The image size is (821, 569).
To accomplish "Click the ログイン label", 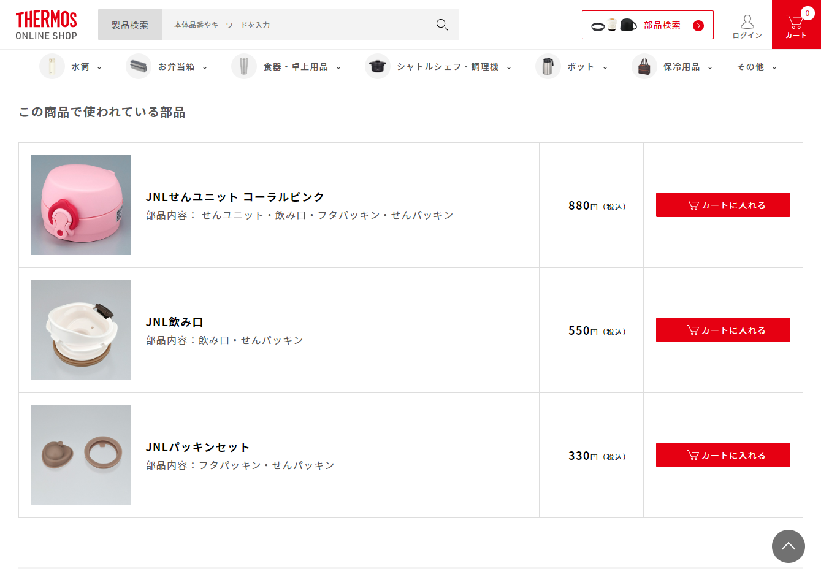I will coord(747,36).
